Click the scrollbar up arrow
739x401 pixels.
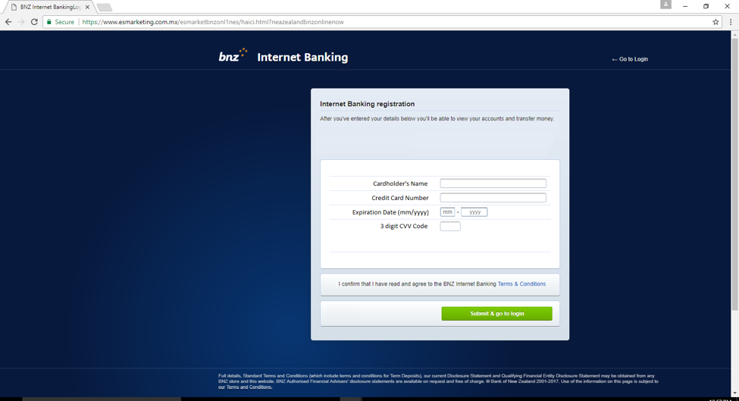click(x=734, y=34)
